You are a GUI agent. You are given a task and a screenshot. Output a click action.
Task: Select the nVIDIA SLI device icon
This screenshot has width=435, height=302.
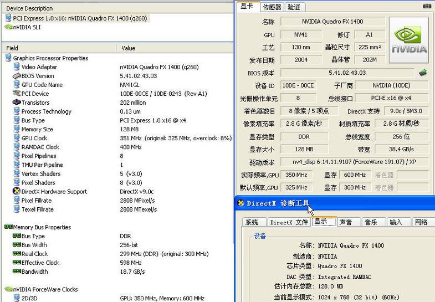click(8, 27)
